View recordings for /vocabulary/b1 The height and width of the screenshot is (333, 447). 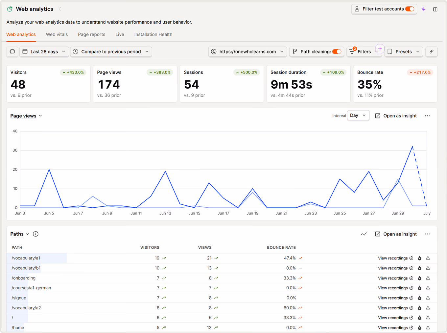point(395,268)
